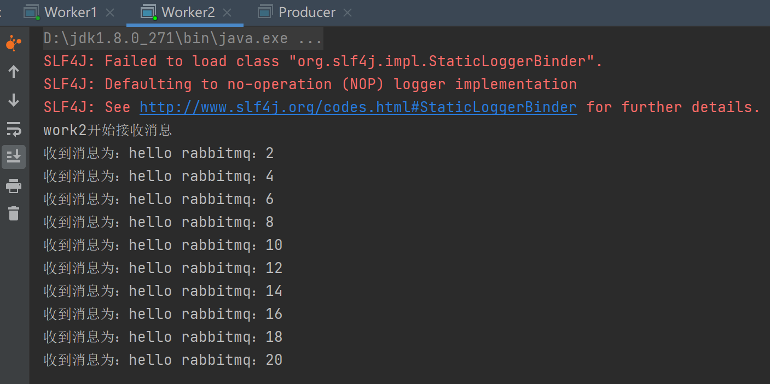
Task: Switch to the Worker1 tab
Action: pos(71,12)
